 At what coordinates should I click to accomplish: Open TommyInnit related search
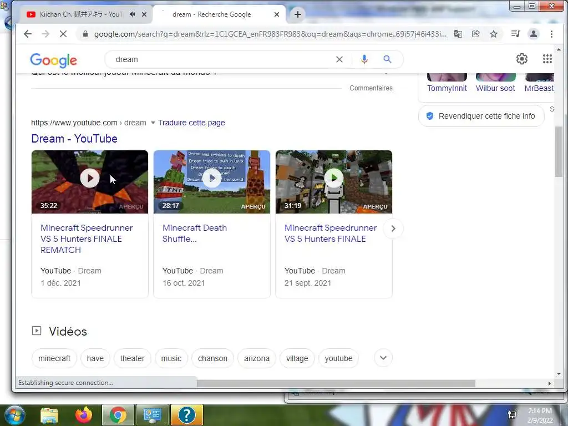click(x=447, y=88)
